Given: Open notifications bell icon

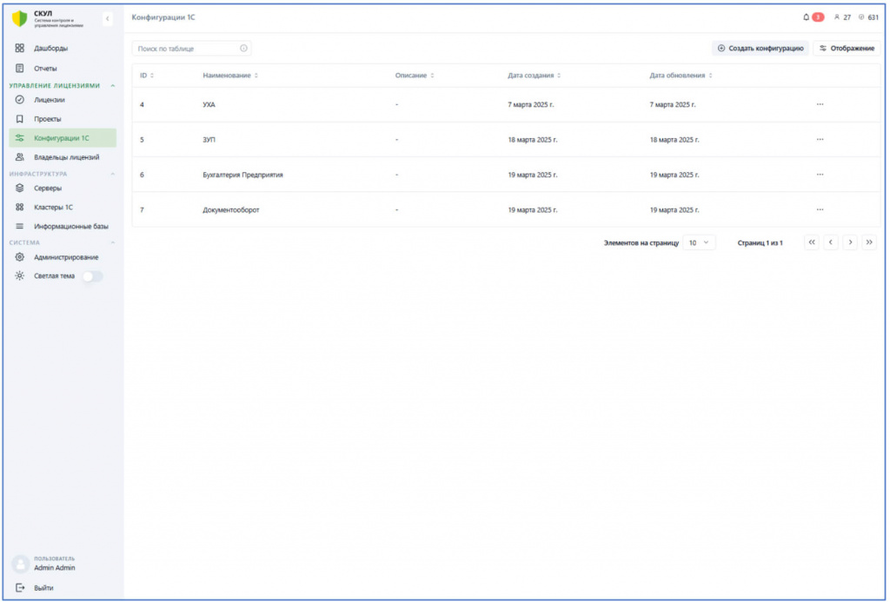Looking at the screenshot, I should click(806, 17).
